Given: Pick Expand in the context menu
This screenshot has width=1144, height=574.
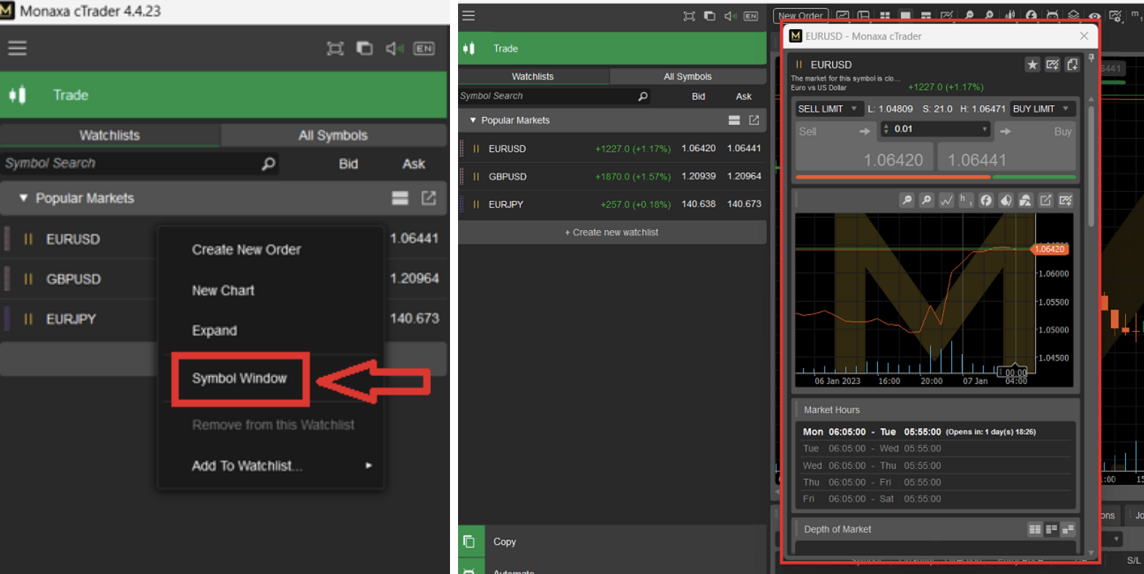Looking at the screenshot, I should [x=214, y=331].
